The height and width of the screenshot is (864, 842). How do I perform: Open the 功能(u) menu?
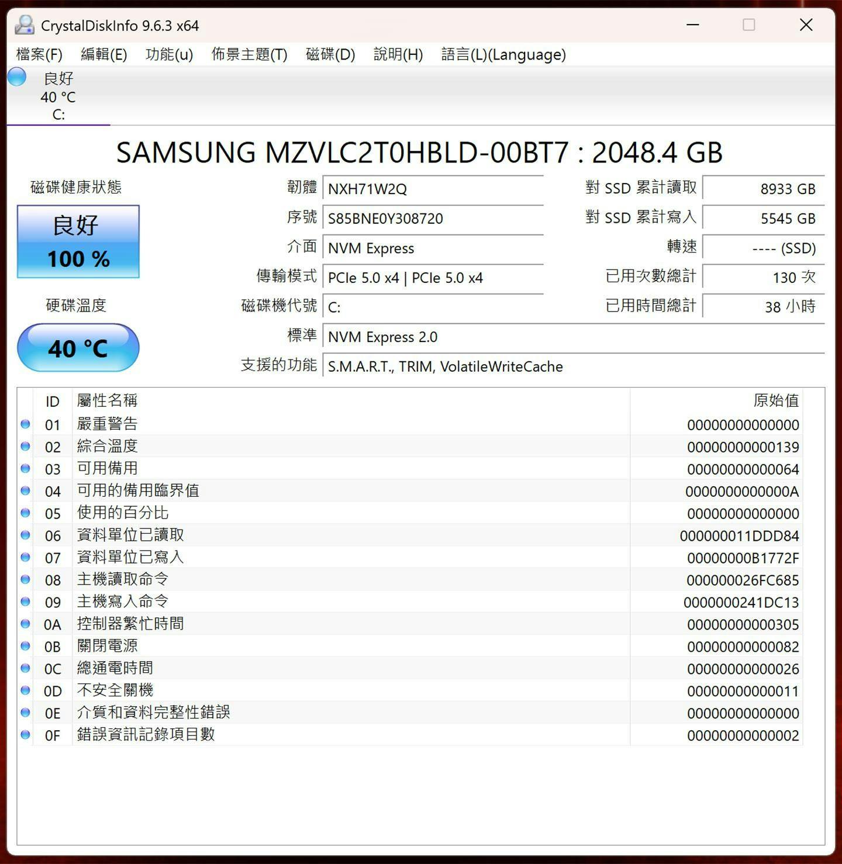pos(169,54)
